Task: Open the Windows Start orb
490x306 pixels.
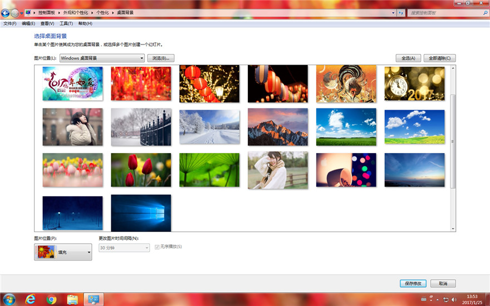Action: (x=9, y=299)
